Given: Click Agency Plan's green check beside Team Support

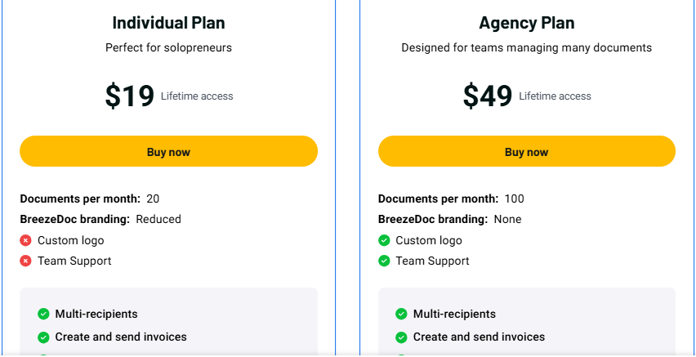Looking at the screenshot, I should pyautogui.click(x=384, y=261).
